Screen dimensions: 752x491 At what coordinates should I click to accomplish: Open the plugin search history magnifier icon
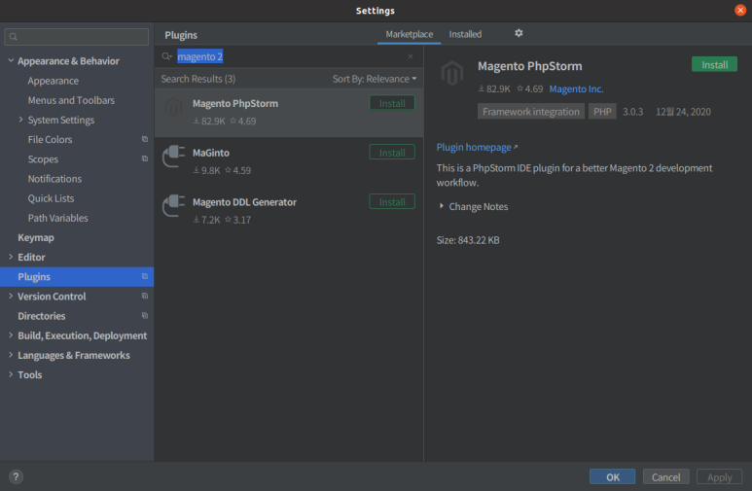tap(166, 56)
